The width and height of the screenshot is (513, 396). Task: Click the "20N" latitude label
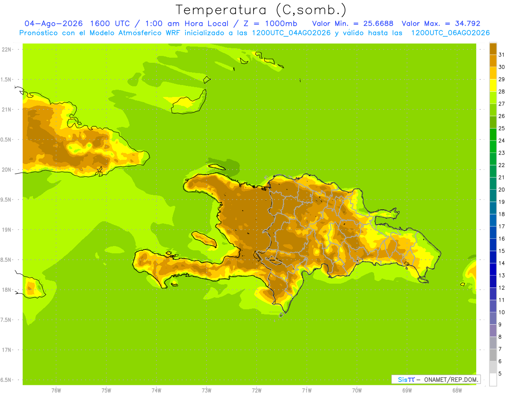pos(6,170)
